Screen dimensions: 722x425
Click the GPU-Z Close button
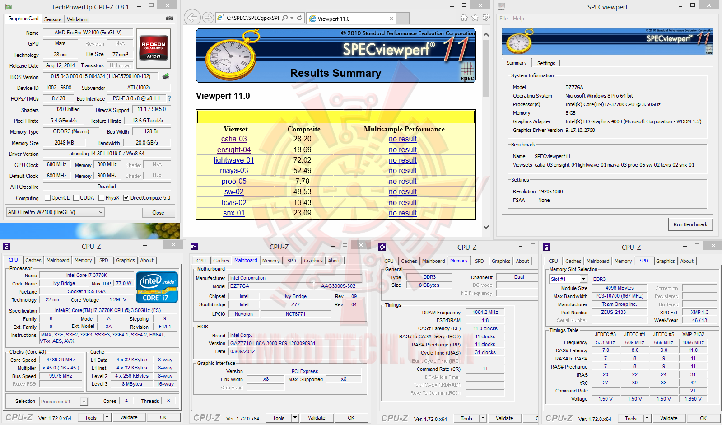click(x=158, y=213)
